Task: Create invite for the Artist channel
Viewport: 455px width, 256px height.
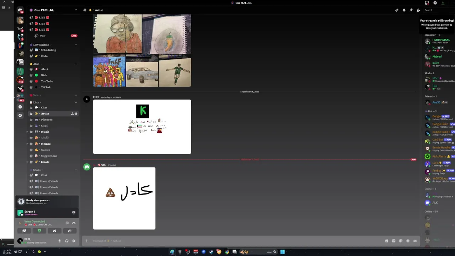Action: [x=72, y=114]
